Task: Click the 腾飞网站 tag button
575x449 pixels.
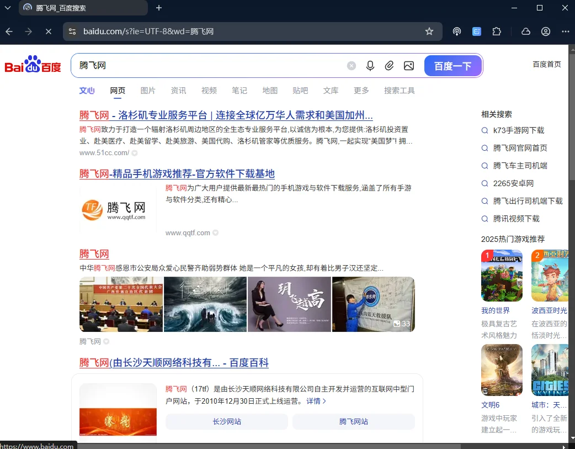Action: point(354,421)
